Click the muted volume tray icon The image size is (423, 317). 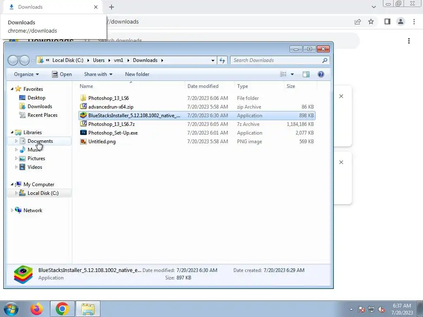(381, 309)
